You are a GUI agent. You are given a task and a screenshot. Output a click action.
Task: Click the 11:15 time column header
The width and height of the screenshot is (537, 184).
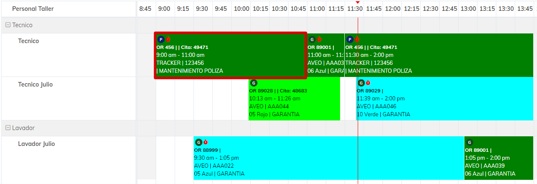click(335, 9)
